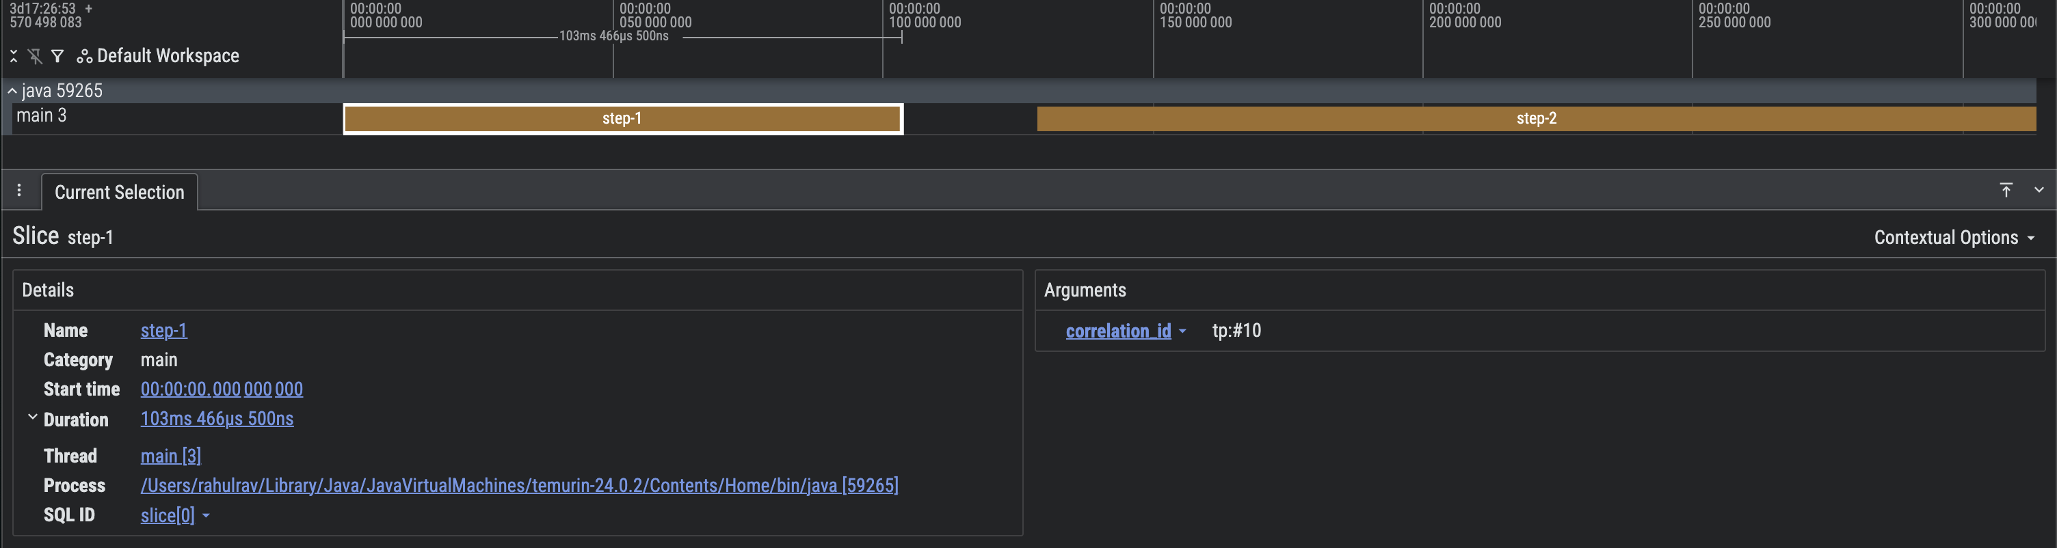Click the three-dot drawer menu icon
The height and width of the screenshot is (548, 2057).
coord(19,191)
